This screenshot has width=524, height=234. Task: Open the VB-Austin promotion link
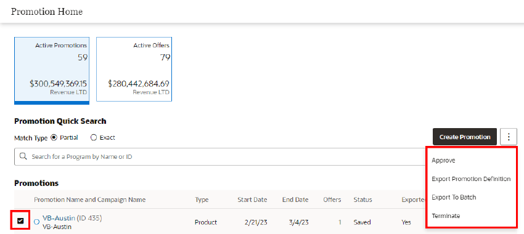point(59,219)
